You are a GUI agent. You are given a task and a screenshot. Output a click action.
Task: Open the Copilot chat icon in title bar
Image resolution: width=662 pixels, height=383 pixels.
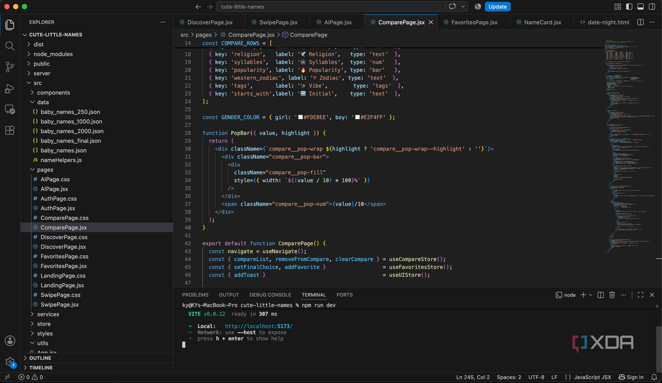pyautogui.click(x=453, y=7)
